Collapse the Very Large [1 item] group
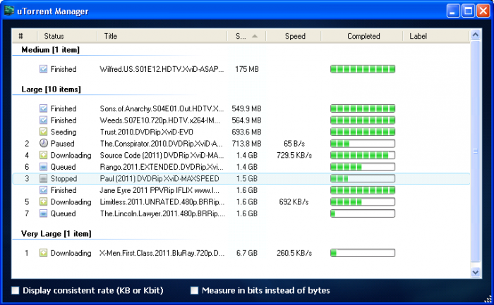The width and height of the screenshot is (494, 305). 56,234
